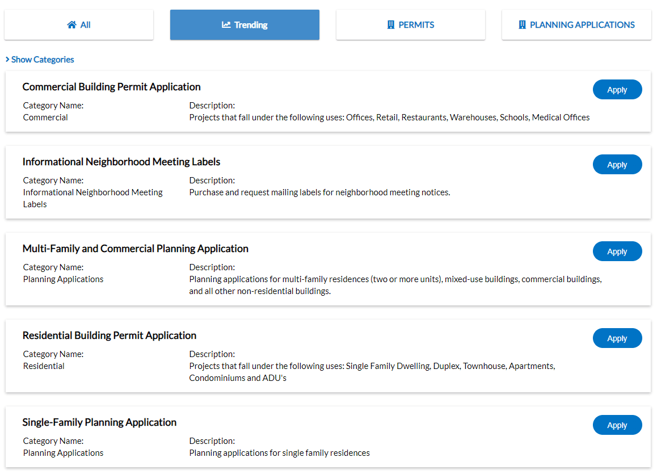Switch to the All filter tab
The width and height of the screenshot is (657, 474).
point(79,24)
